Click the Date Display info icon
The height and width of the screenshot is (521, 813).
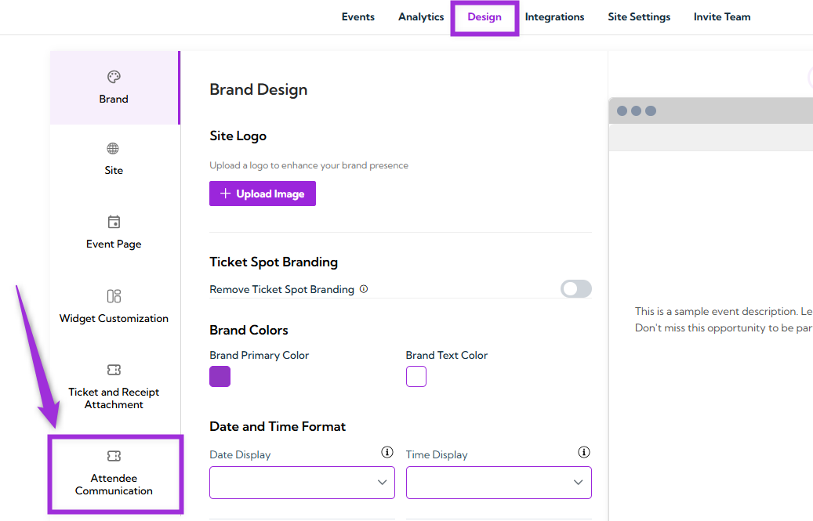[x=387, y=453]
